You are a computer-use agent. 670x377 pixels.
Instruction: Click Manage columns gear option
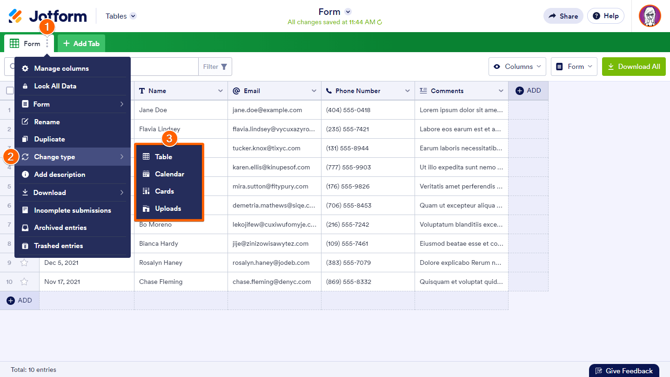point(61,68)
